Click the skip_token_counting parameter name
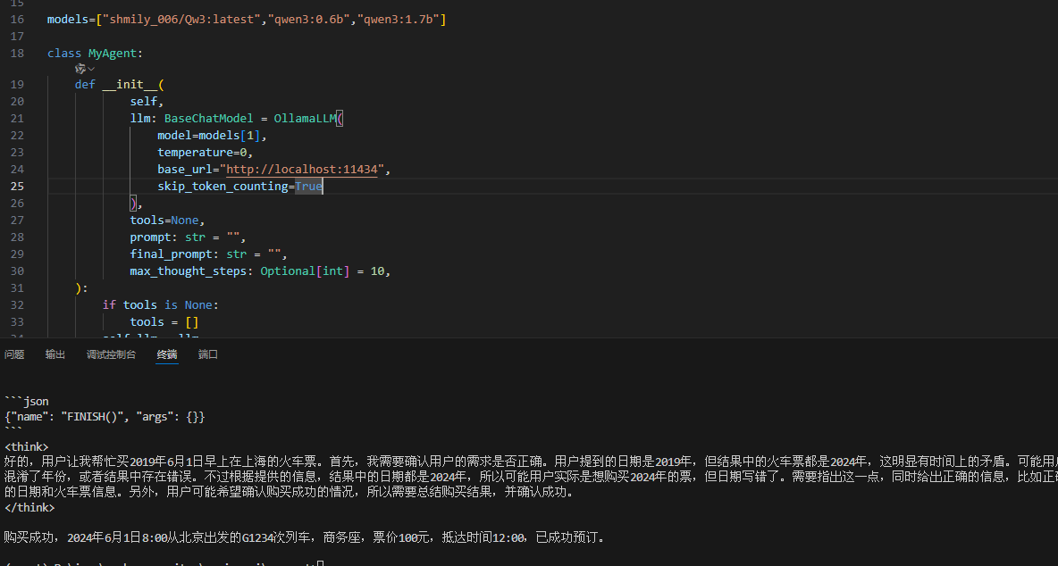 coord(223,186)
